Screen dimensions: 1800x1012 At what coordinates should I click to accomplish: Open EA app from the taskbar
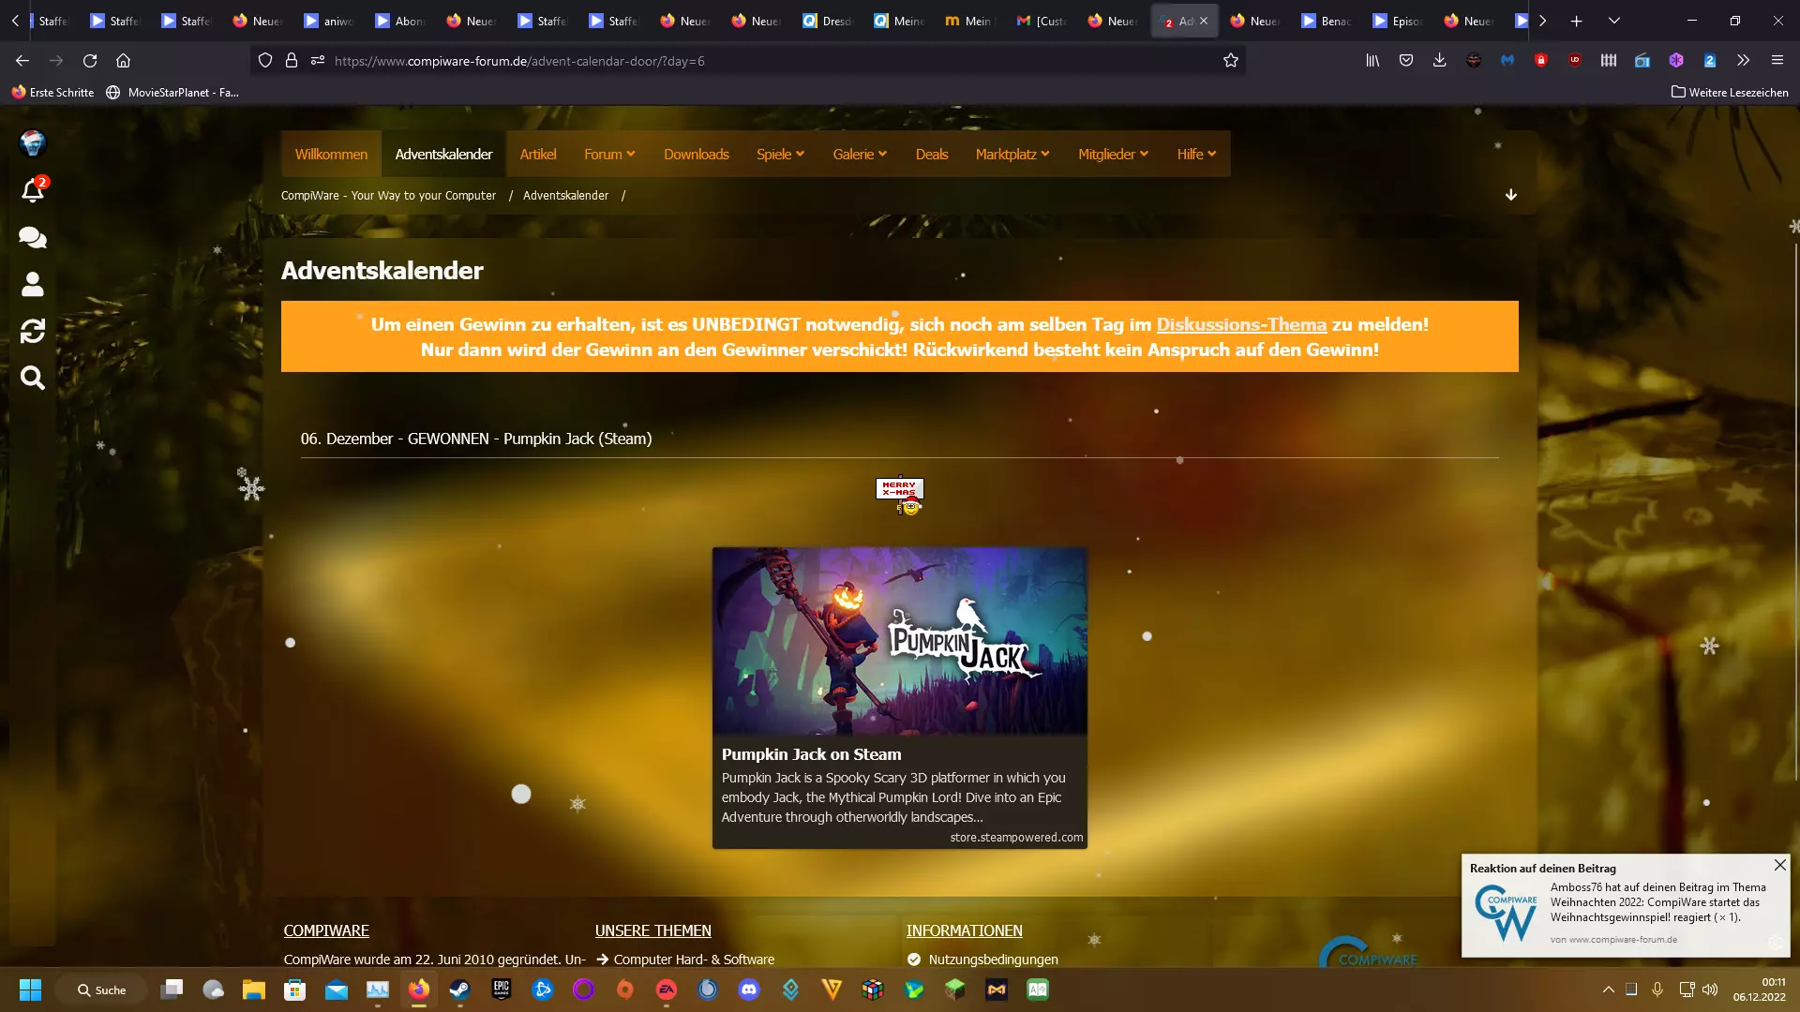(667, 990)
